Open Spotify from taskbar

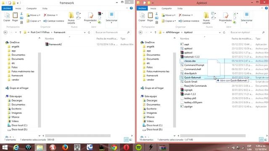coord(139,147)
